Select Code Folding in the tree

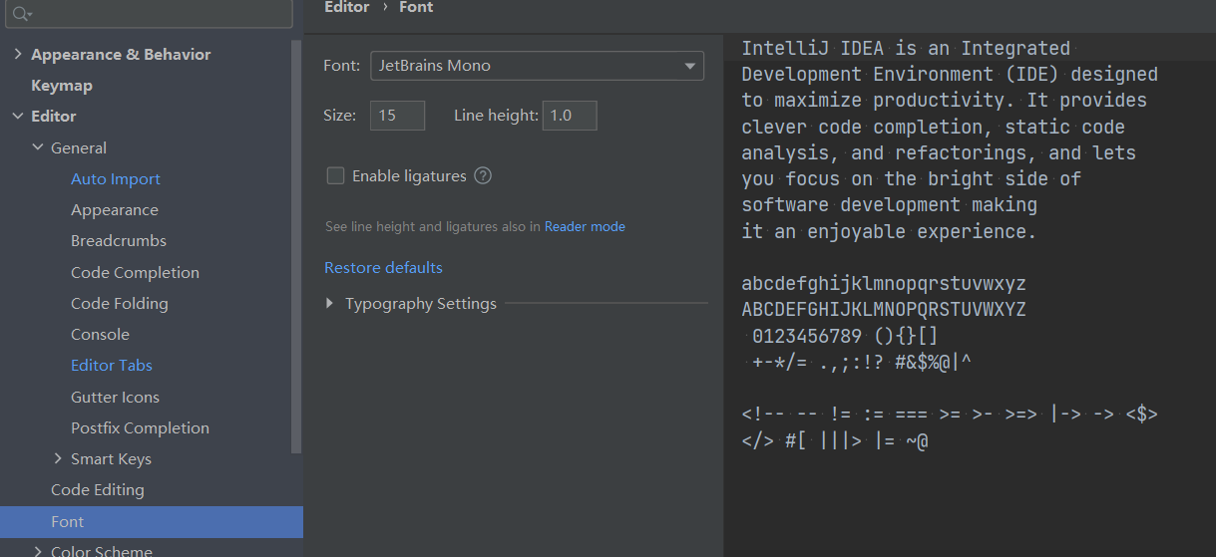pos(120,304)
